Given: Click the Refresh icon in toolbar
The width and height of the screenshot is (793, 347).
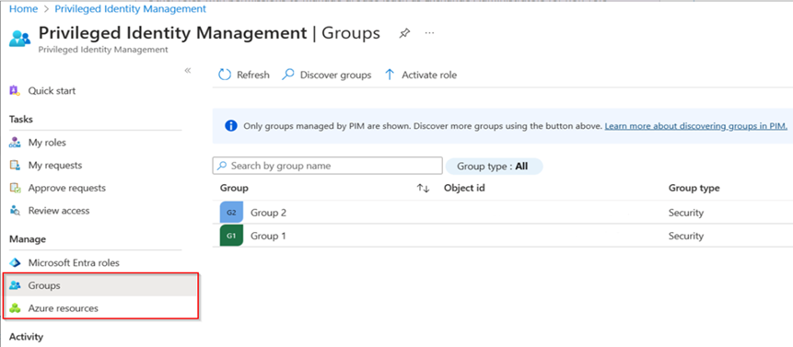Looking at the screenshot, I should 224,75.
